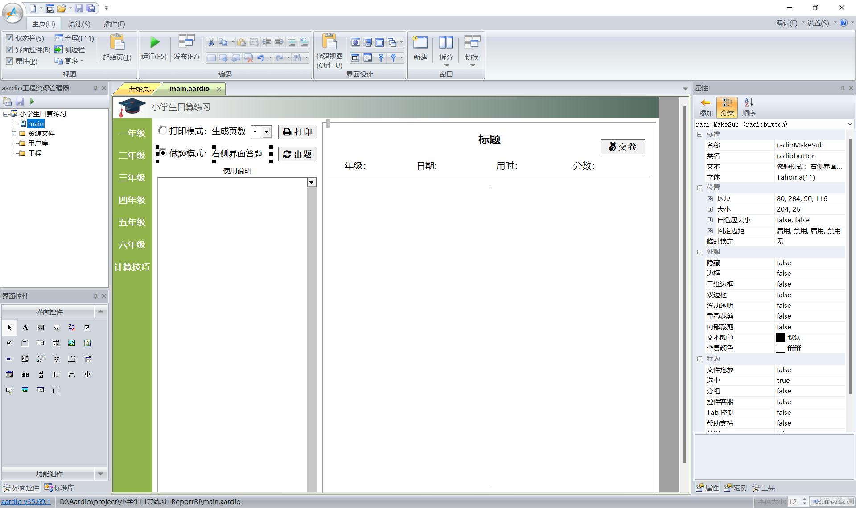The width and height of the screenshot is (856, 508).
Task: Click the 添加 arrow icon in properties
Action: 706,103
